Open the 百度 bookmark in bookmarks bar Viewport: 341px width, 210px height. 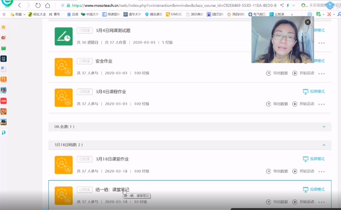(x=73, y=15)
